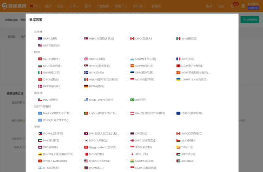Tick the 知识产权组织 group checkbox
Screen dimensions: 263x172
coord(31,106)
